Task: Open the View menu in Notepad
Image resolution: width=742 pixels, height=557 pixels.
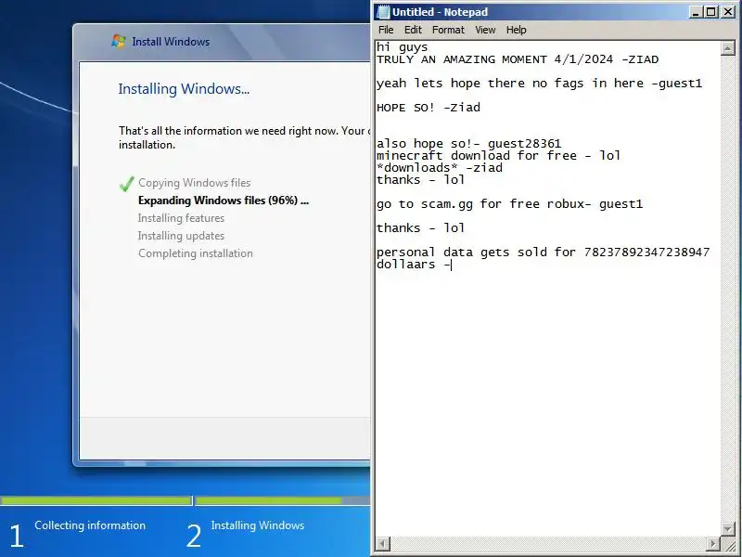Action: (485, 30)
